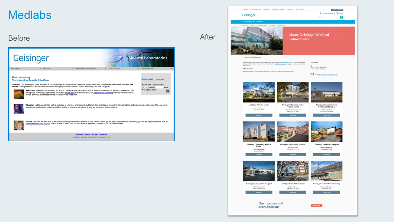Open Innovation in top navigation

[x=290, y=9]
